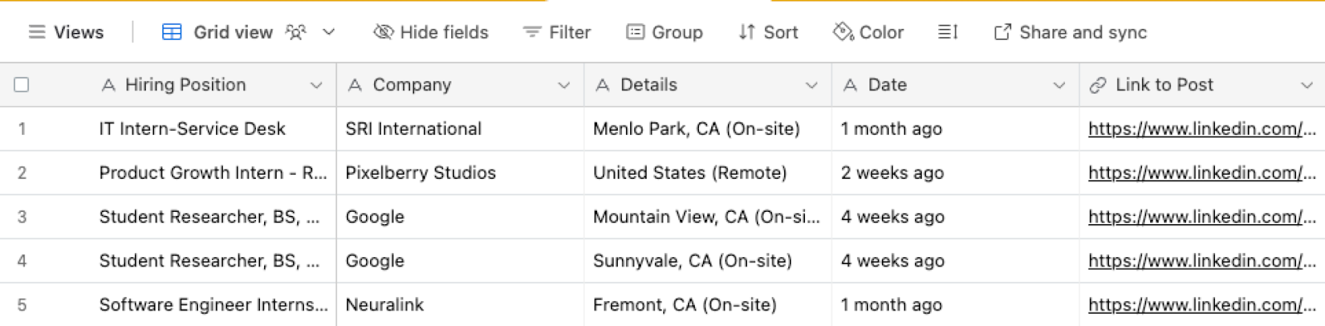Viewport: 1325px width, 326px height.
Task: Click the Date column header
Action: coord(956,84)
